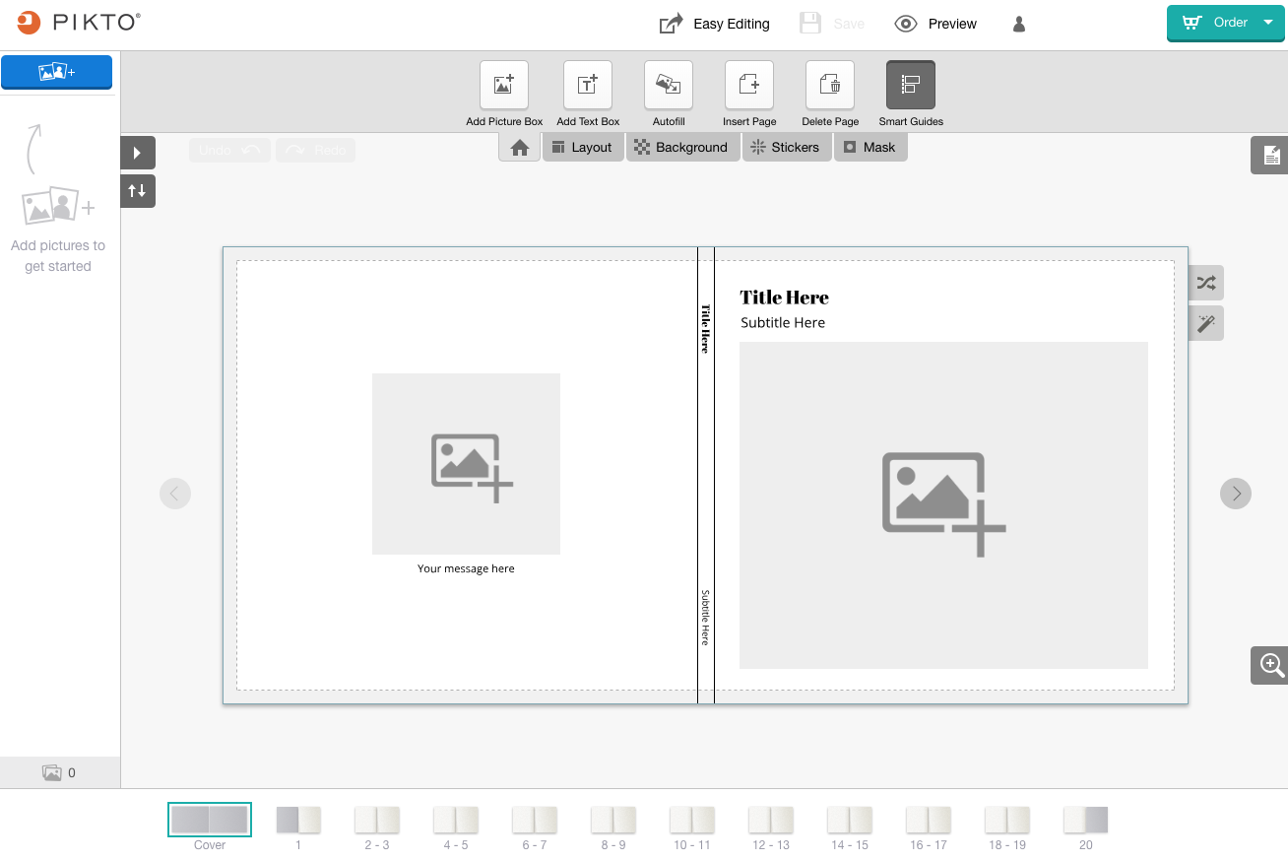This screenshot has height=861, width=1288.
Task: Shuffle the layout with the shuffle arrows icon
Action: point(1205,283)
